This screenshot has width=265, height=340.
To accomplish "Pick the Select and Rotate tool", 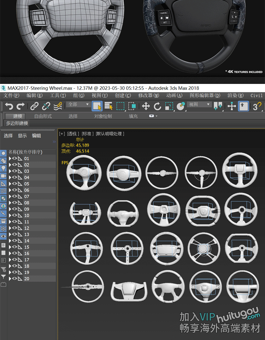I will (157, 106).
